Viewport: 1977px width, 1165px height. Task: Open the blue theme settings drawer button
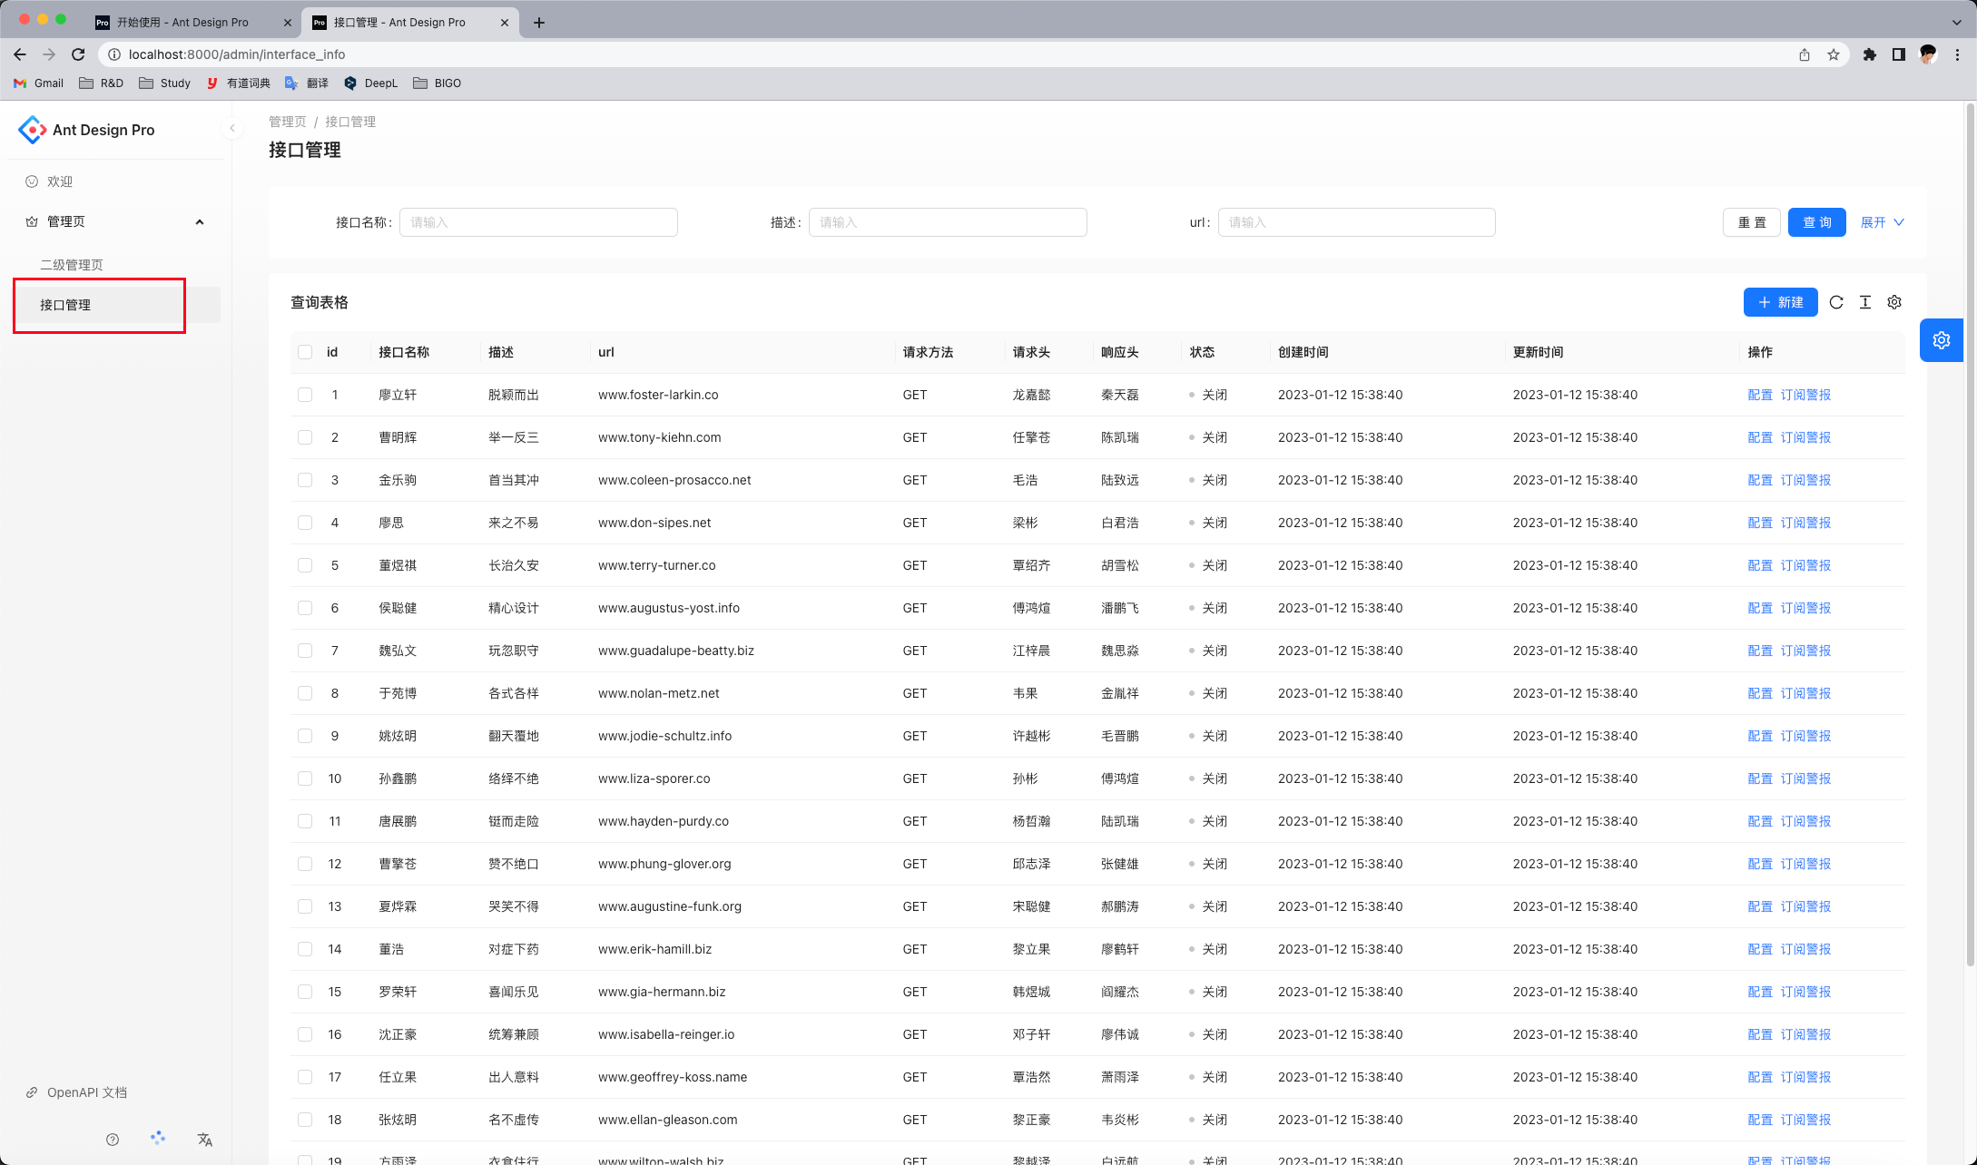point(1941,340)
